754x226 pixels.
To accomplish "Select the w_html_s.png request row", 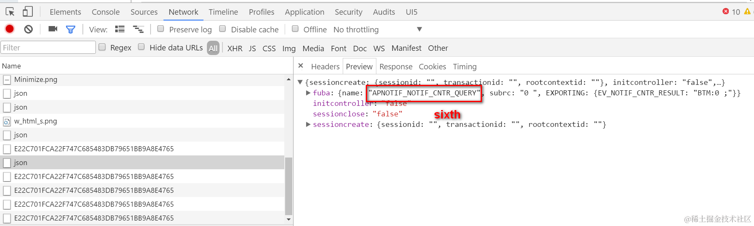I will coord(142,121).
